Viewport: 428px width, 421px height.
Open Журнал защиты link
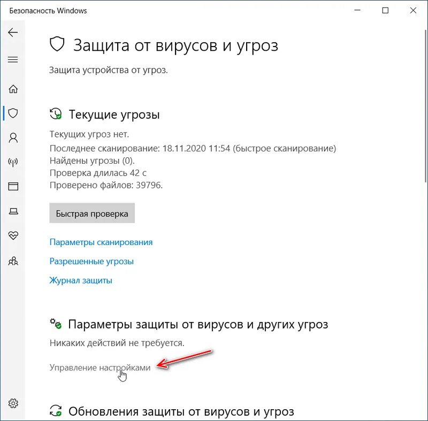(x=81, y=280)
